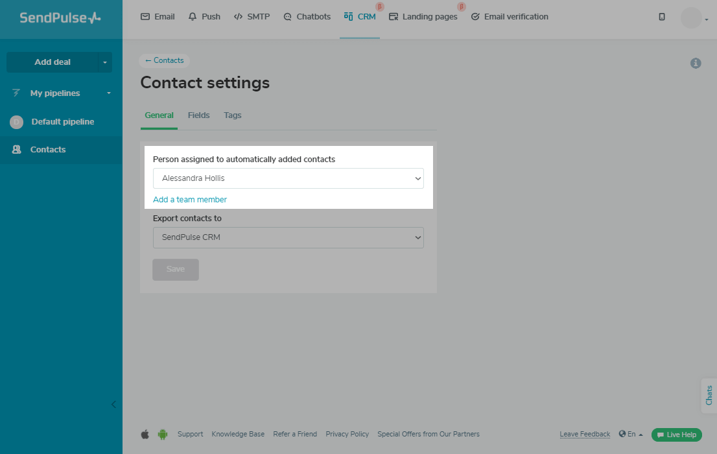The width and height of the screenshot is (717, 454).
Task: Open the mobile device icon in header
Action: [x=662, y=17]
